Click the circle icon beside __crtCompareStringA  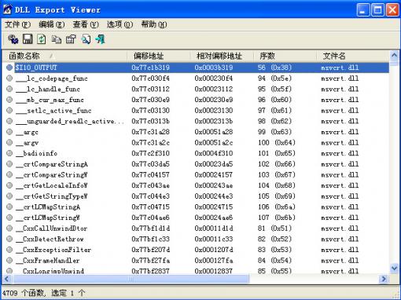pyautogui.click(x=9, y=164)
